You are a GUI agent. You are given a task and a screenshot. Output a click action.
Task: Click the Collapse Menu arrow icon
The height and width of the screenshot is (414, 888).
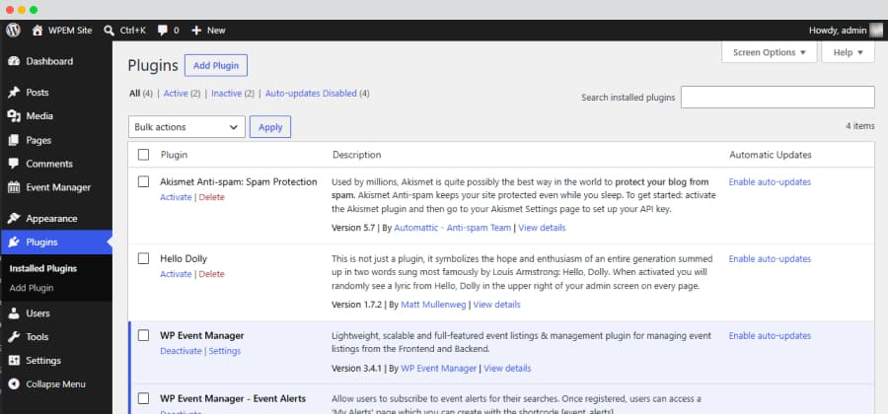14,384
